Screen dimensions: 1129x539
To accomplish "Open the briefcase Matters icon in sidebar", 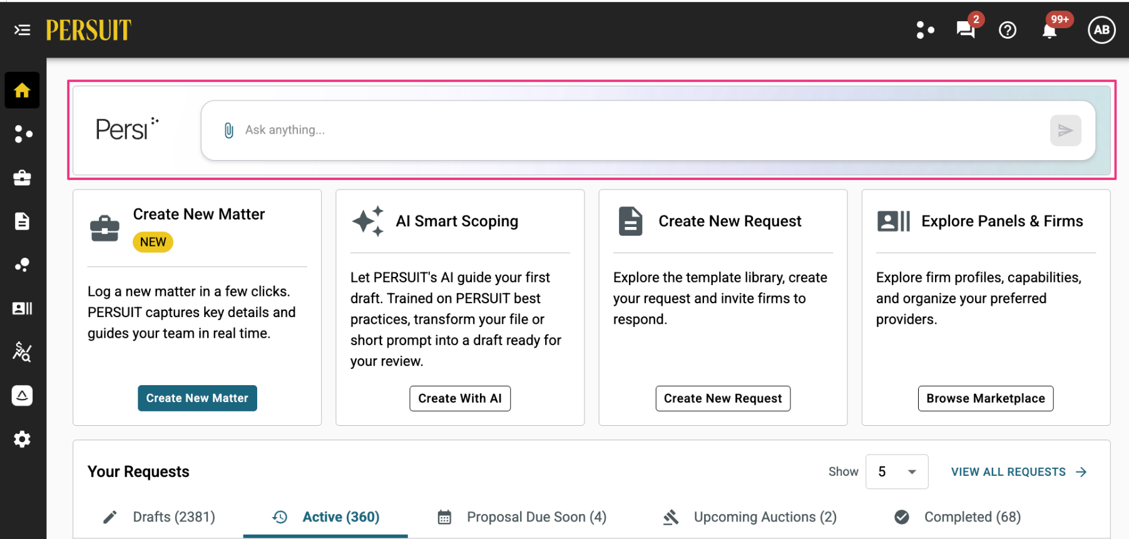I will (23, 178).
